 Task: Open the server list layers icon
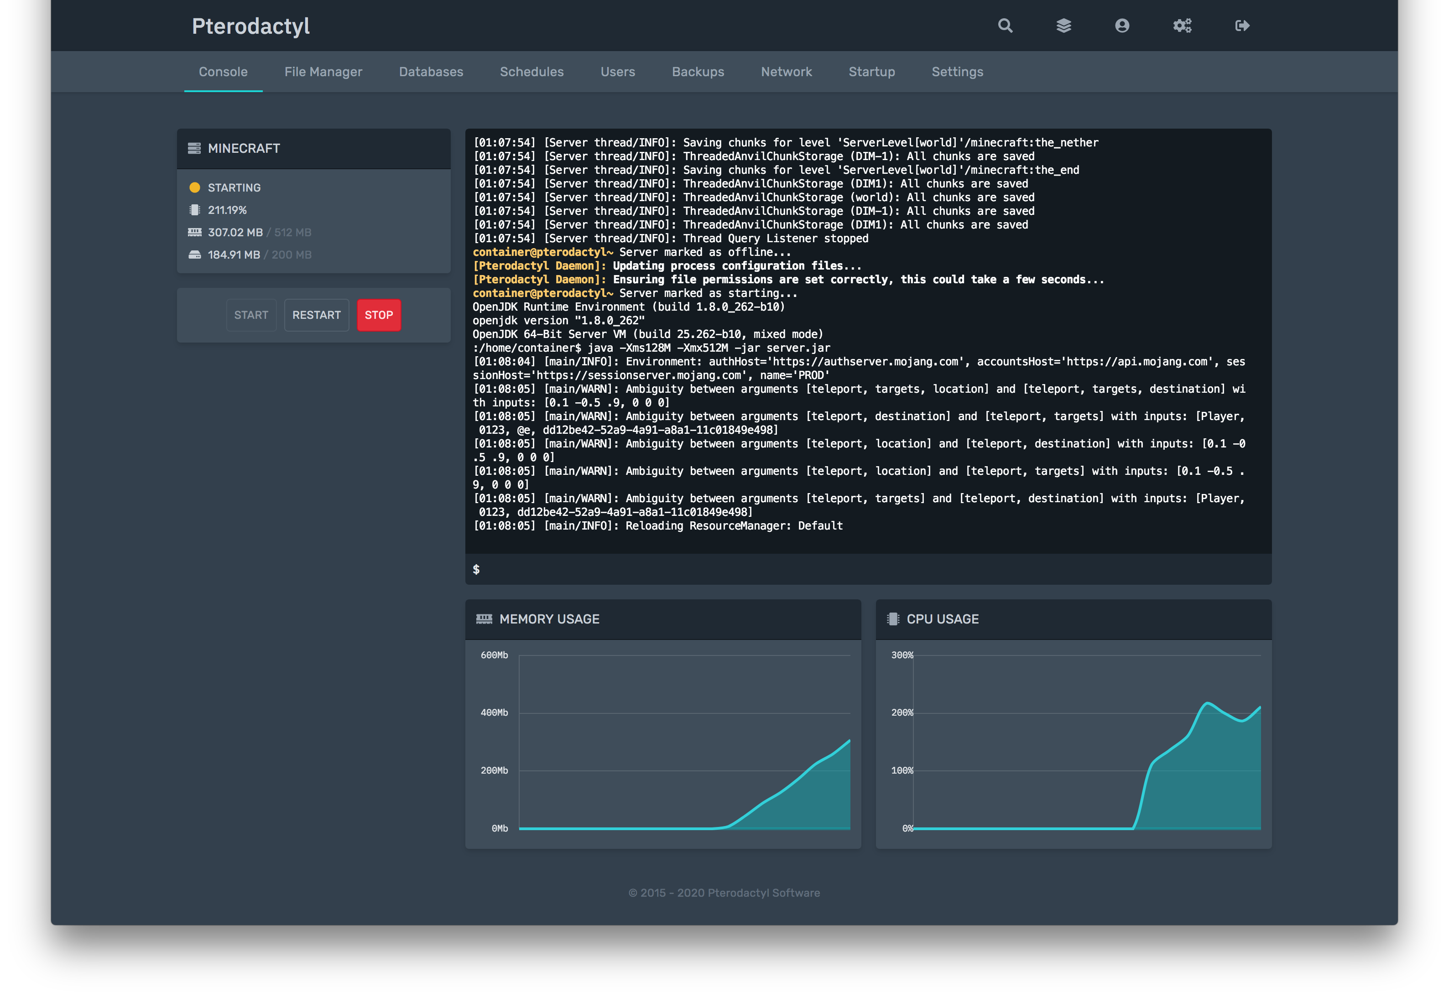(1064, 26)
